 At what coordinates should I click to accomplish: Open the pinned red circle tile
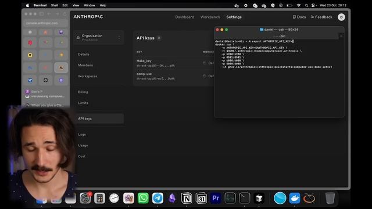pyautogui.click(x=30, y=42)
